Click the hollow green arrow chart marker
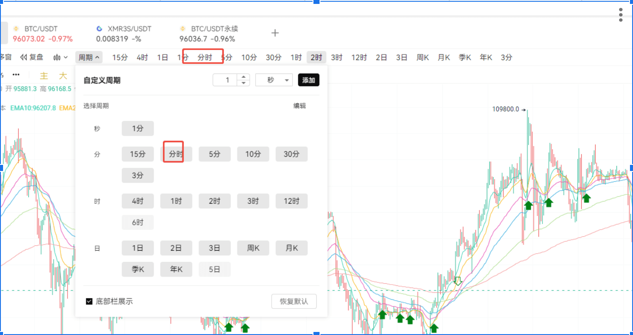Screen dimensions: 633x335 458,281
